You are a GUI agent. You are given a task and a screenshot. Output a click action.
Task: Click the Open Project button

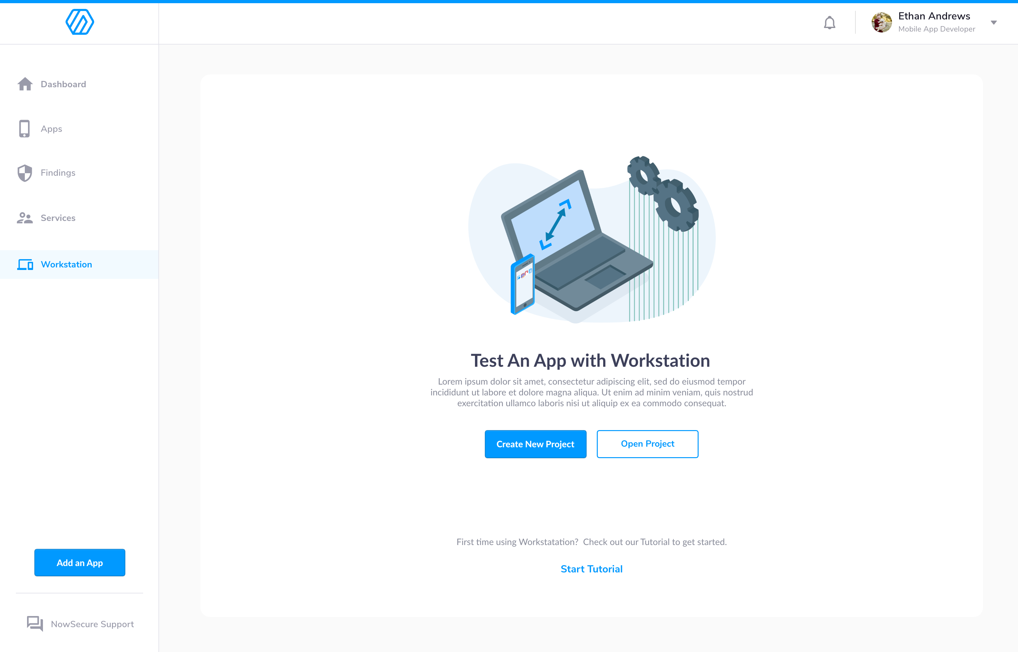[x=647, y=444]
